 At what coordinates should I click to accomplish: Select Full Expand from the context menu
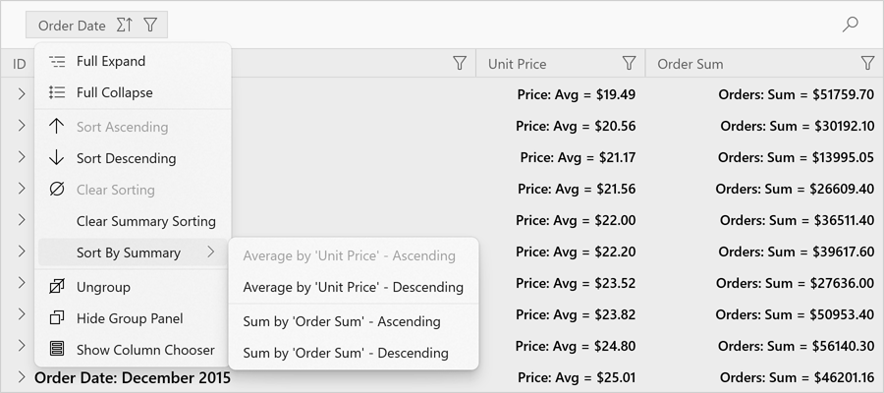pos(111,61)
